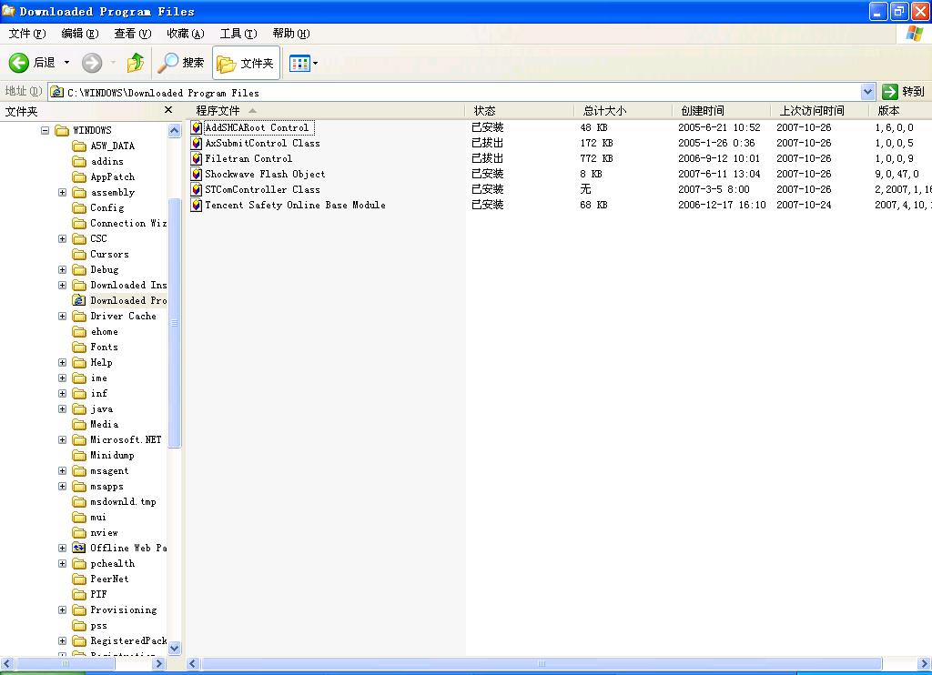The height and width of the screenshot is (675, 932).
Task: Open the Search (搜索) magnifier tool
Action: (x=169, y=63)
